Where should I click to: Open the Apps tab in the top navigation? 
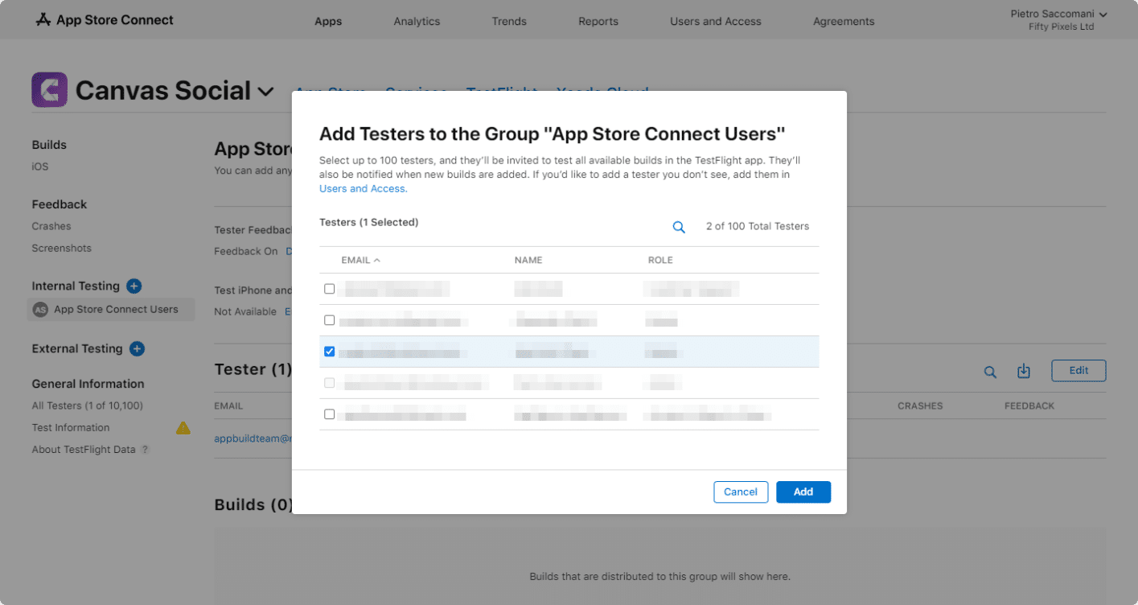coord(328,22)
